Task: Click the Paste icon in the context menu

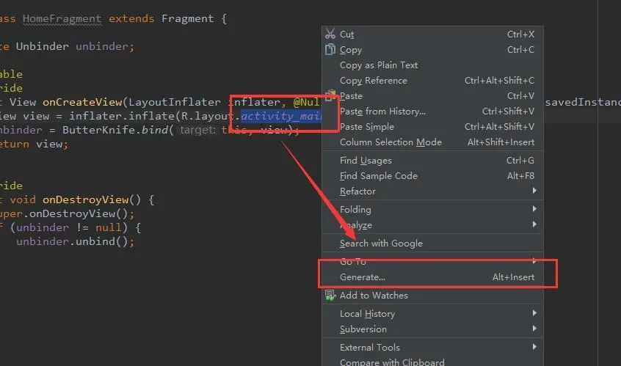Action: click(330, 95)
